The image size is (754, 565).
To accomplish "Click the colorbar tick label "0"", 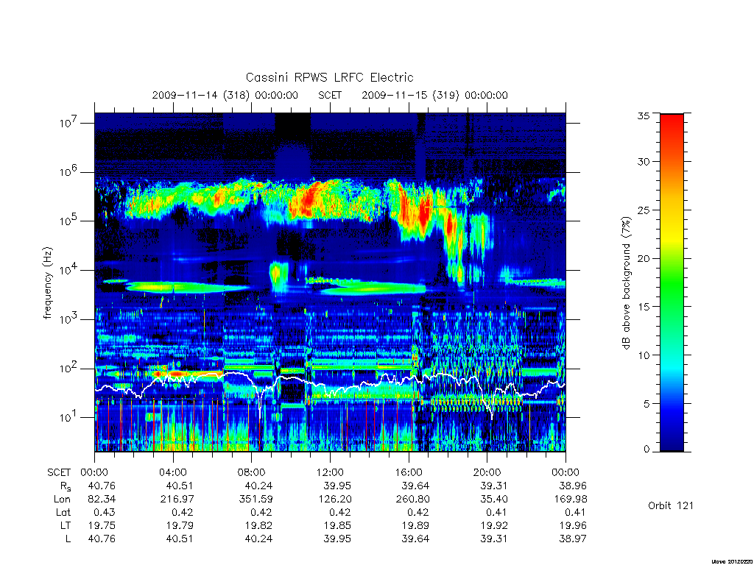I will [x=646, y=449].
